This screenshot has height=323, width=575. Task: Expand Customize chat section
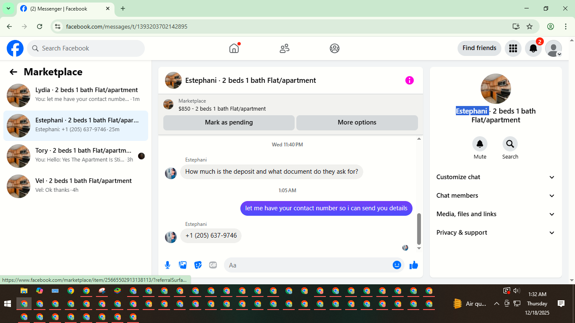point(496,177)
